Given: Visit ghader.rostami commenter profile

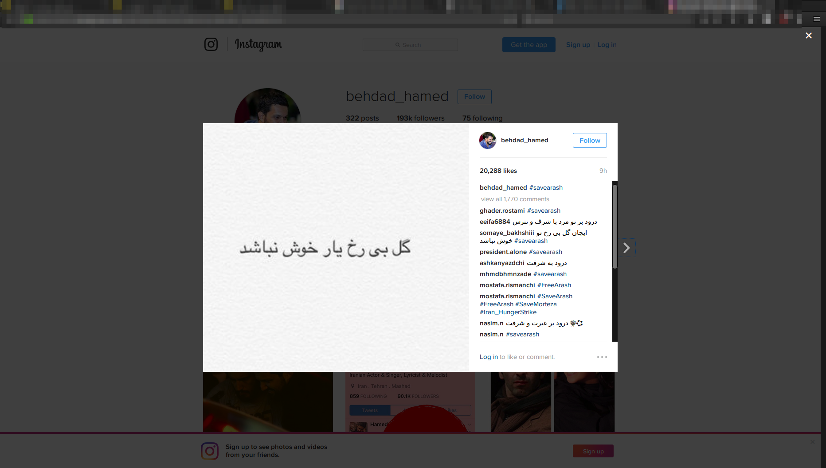Looking at the screenshot, I should tap(502, 211).
